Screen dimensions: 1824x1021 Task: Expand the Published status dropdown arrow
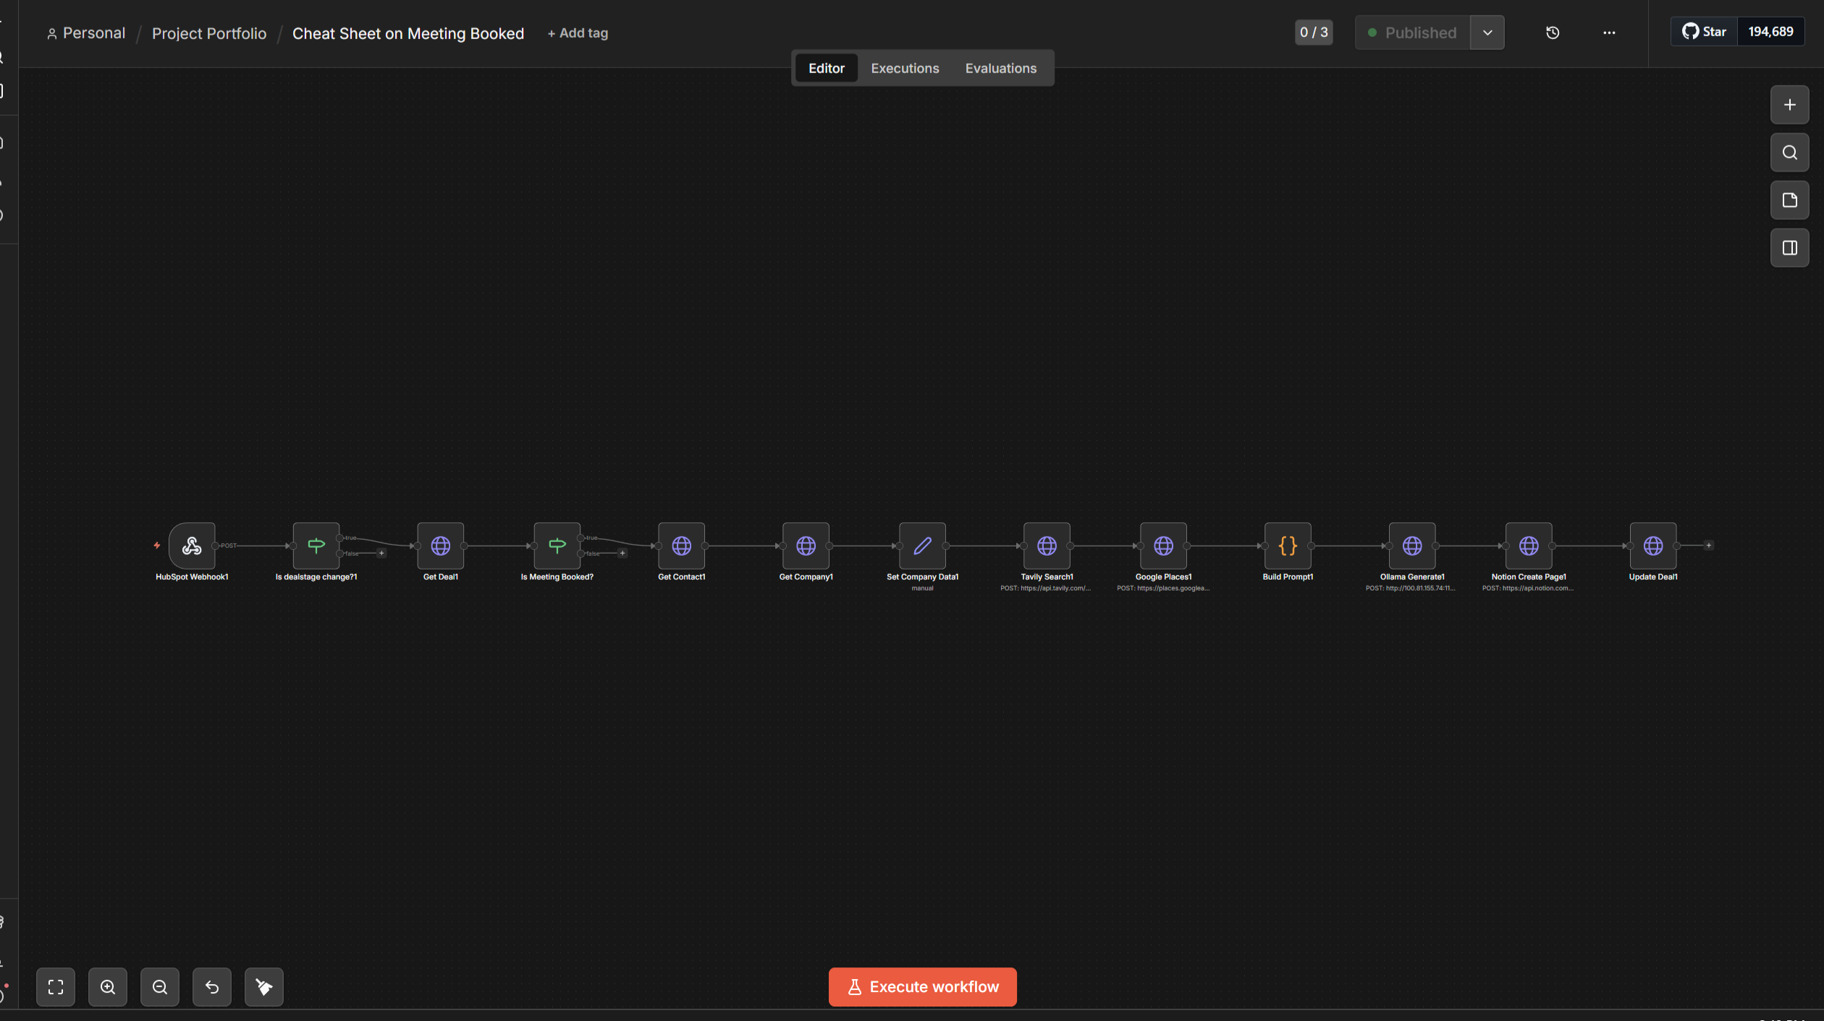[x=1487, y=33]
